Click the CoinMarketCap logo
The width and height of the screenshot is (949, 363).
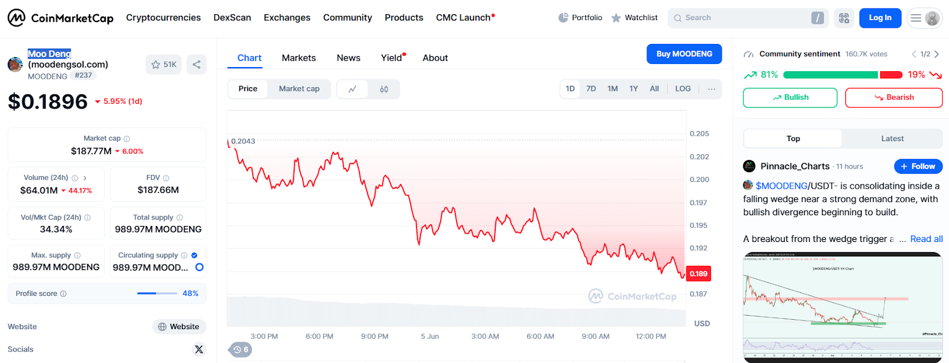click(x=60, y=18)
